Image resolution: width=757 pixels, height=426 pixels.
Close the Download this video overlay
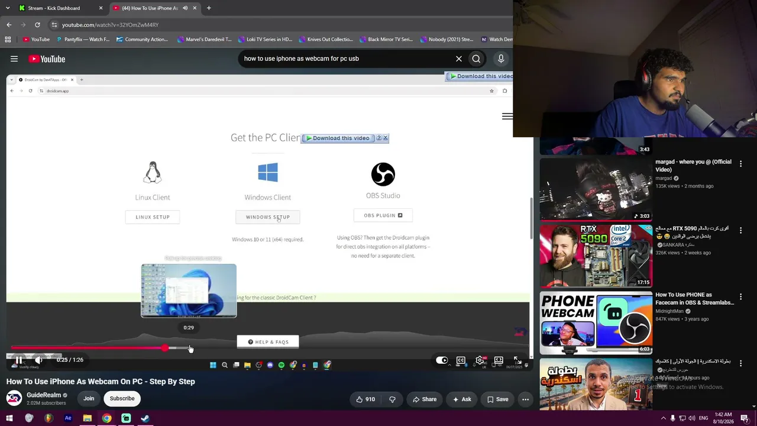(385, 138)
